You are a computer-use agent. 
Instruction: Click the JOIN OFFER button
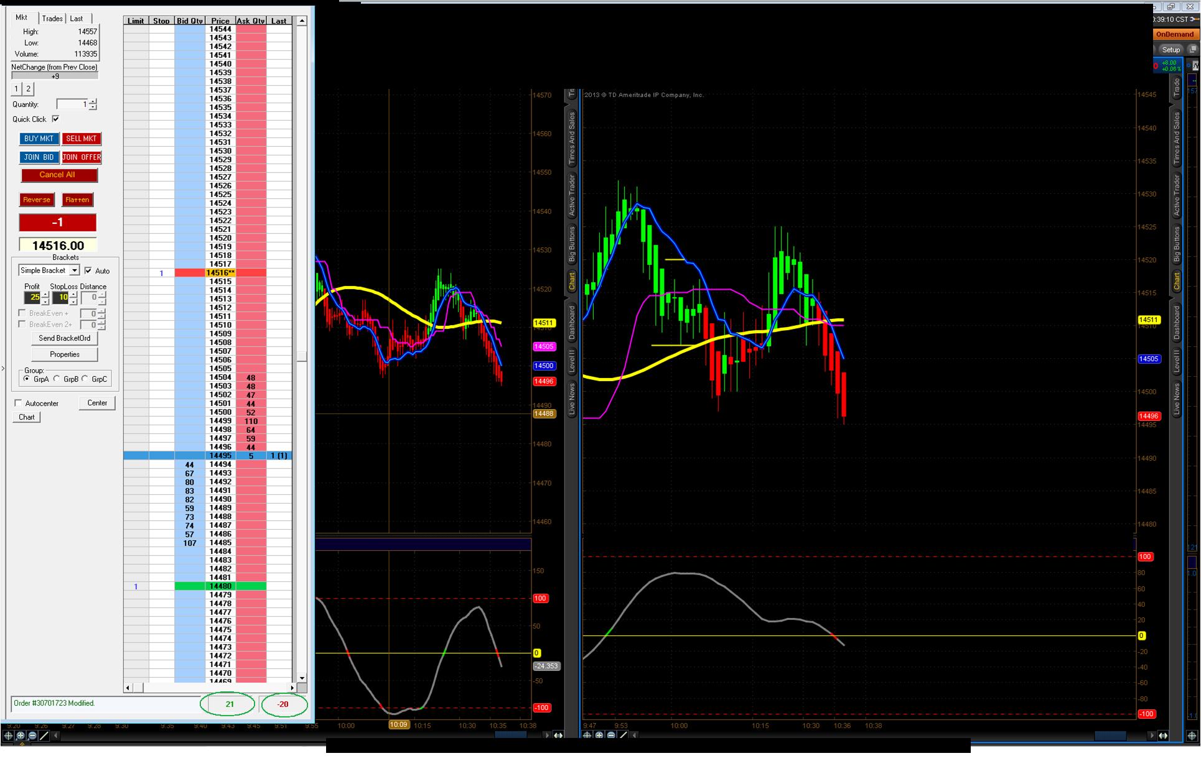coord(82,157)
